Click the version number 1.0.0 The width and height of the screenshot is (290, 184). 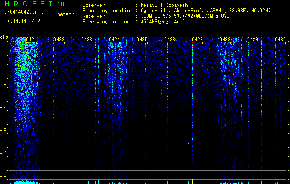click(x=63, y=4)
